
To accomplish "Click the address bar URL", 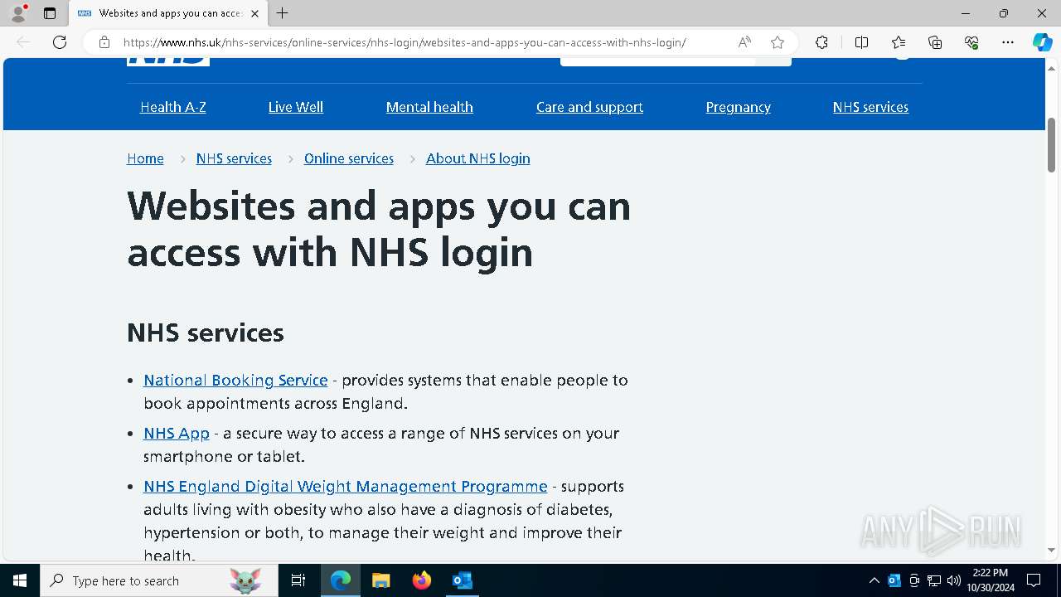I will click(405, 42).
